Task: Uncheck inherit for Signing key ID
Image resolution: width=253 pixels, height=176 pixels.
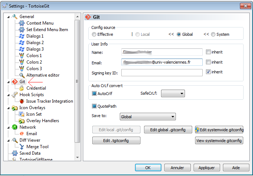Action: tap(208, 72)
